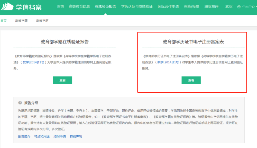The height and width of the screenshot is (148, 257).
Task: Click 查看 under 教育部学历证书电子注册备案表
Action: pyautogui.click(x=191, y=80)
